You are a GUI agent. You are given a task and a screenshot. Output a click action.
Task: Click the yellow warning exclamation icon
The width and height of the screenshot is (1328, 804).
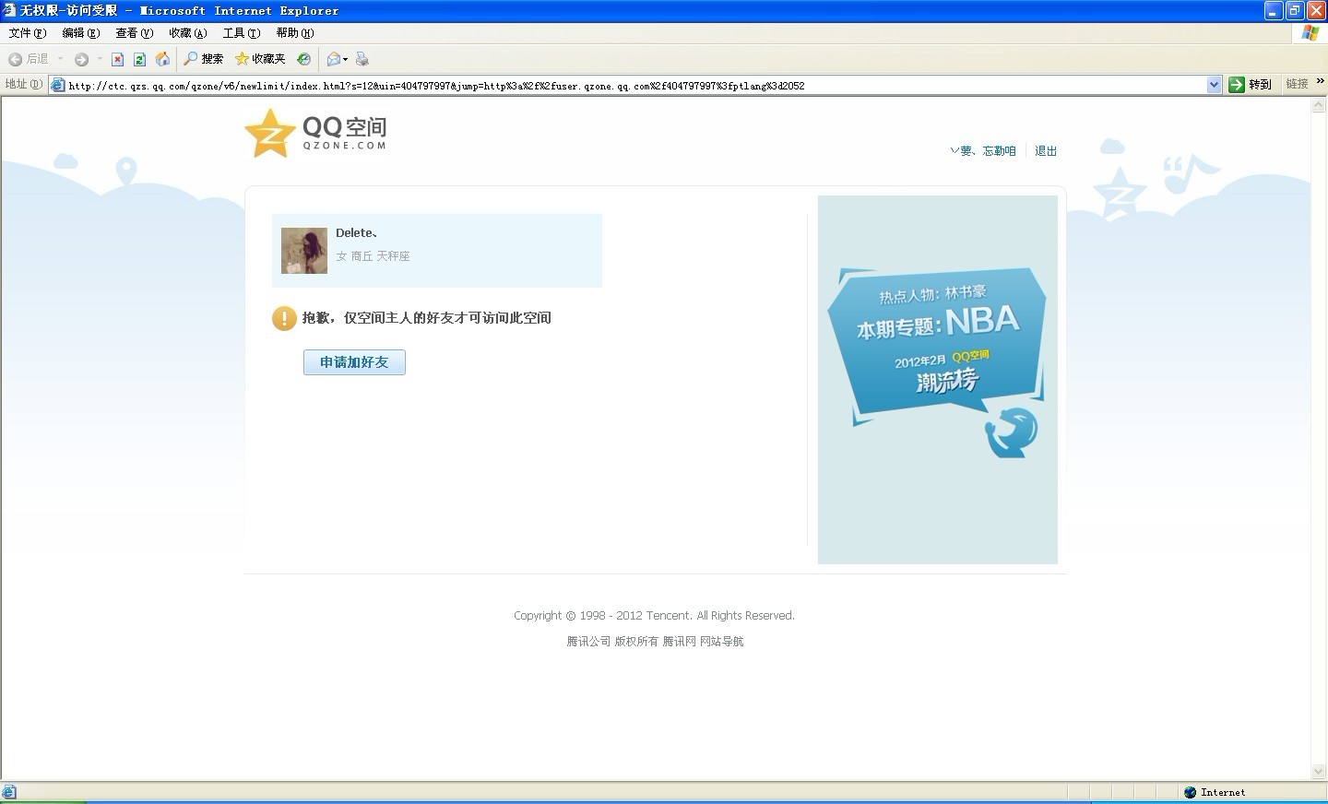(284, 318)
